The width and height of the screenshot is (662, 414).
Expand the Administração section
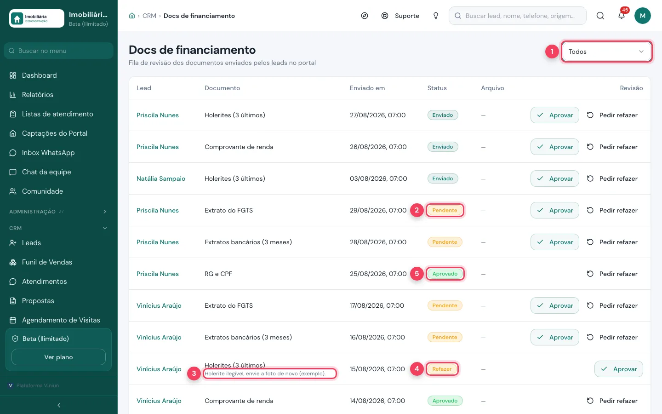[x=59, y=212]
